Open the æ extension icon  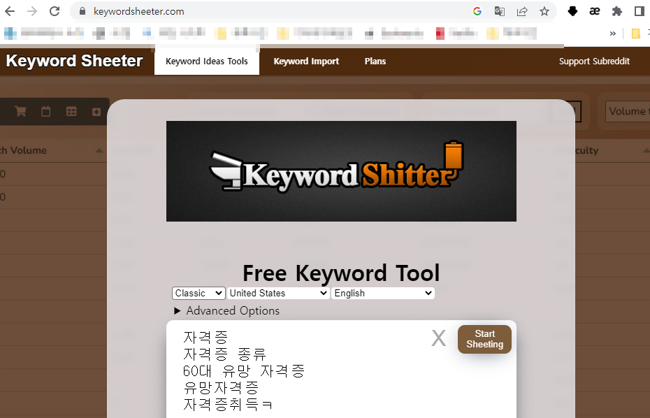pos(595,11)
